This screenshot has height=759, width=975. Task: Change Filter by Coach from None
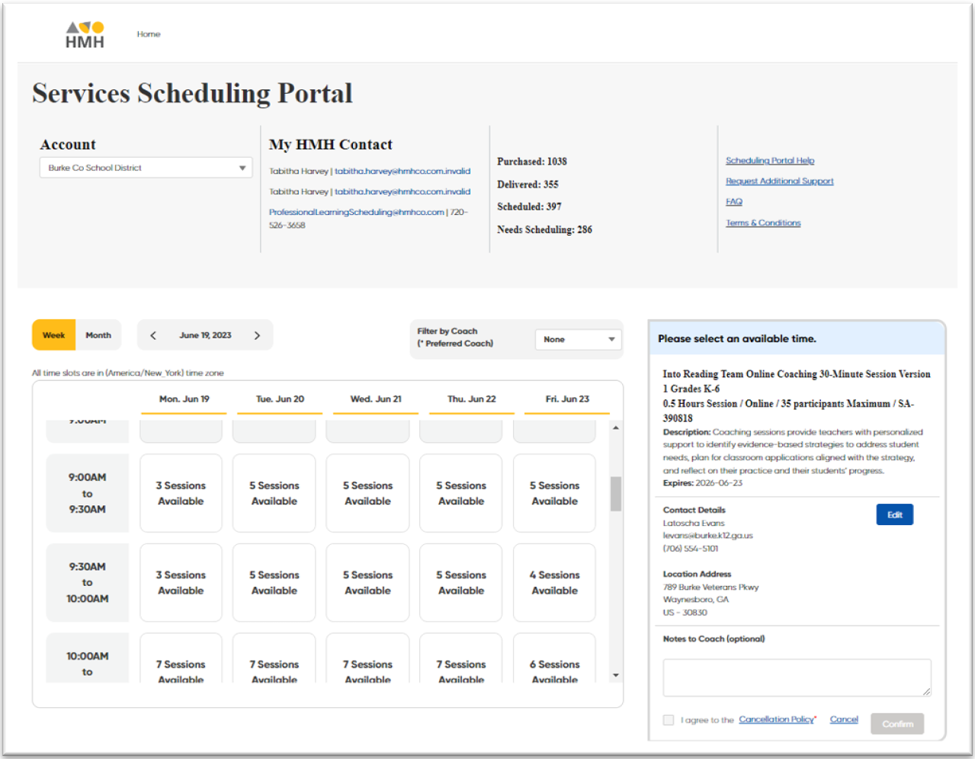pos(578,339)
